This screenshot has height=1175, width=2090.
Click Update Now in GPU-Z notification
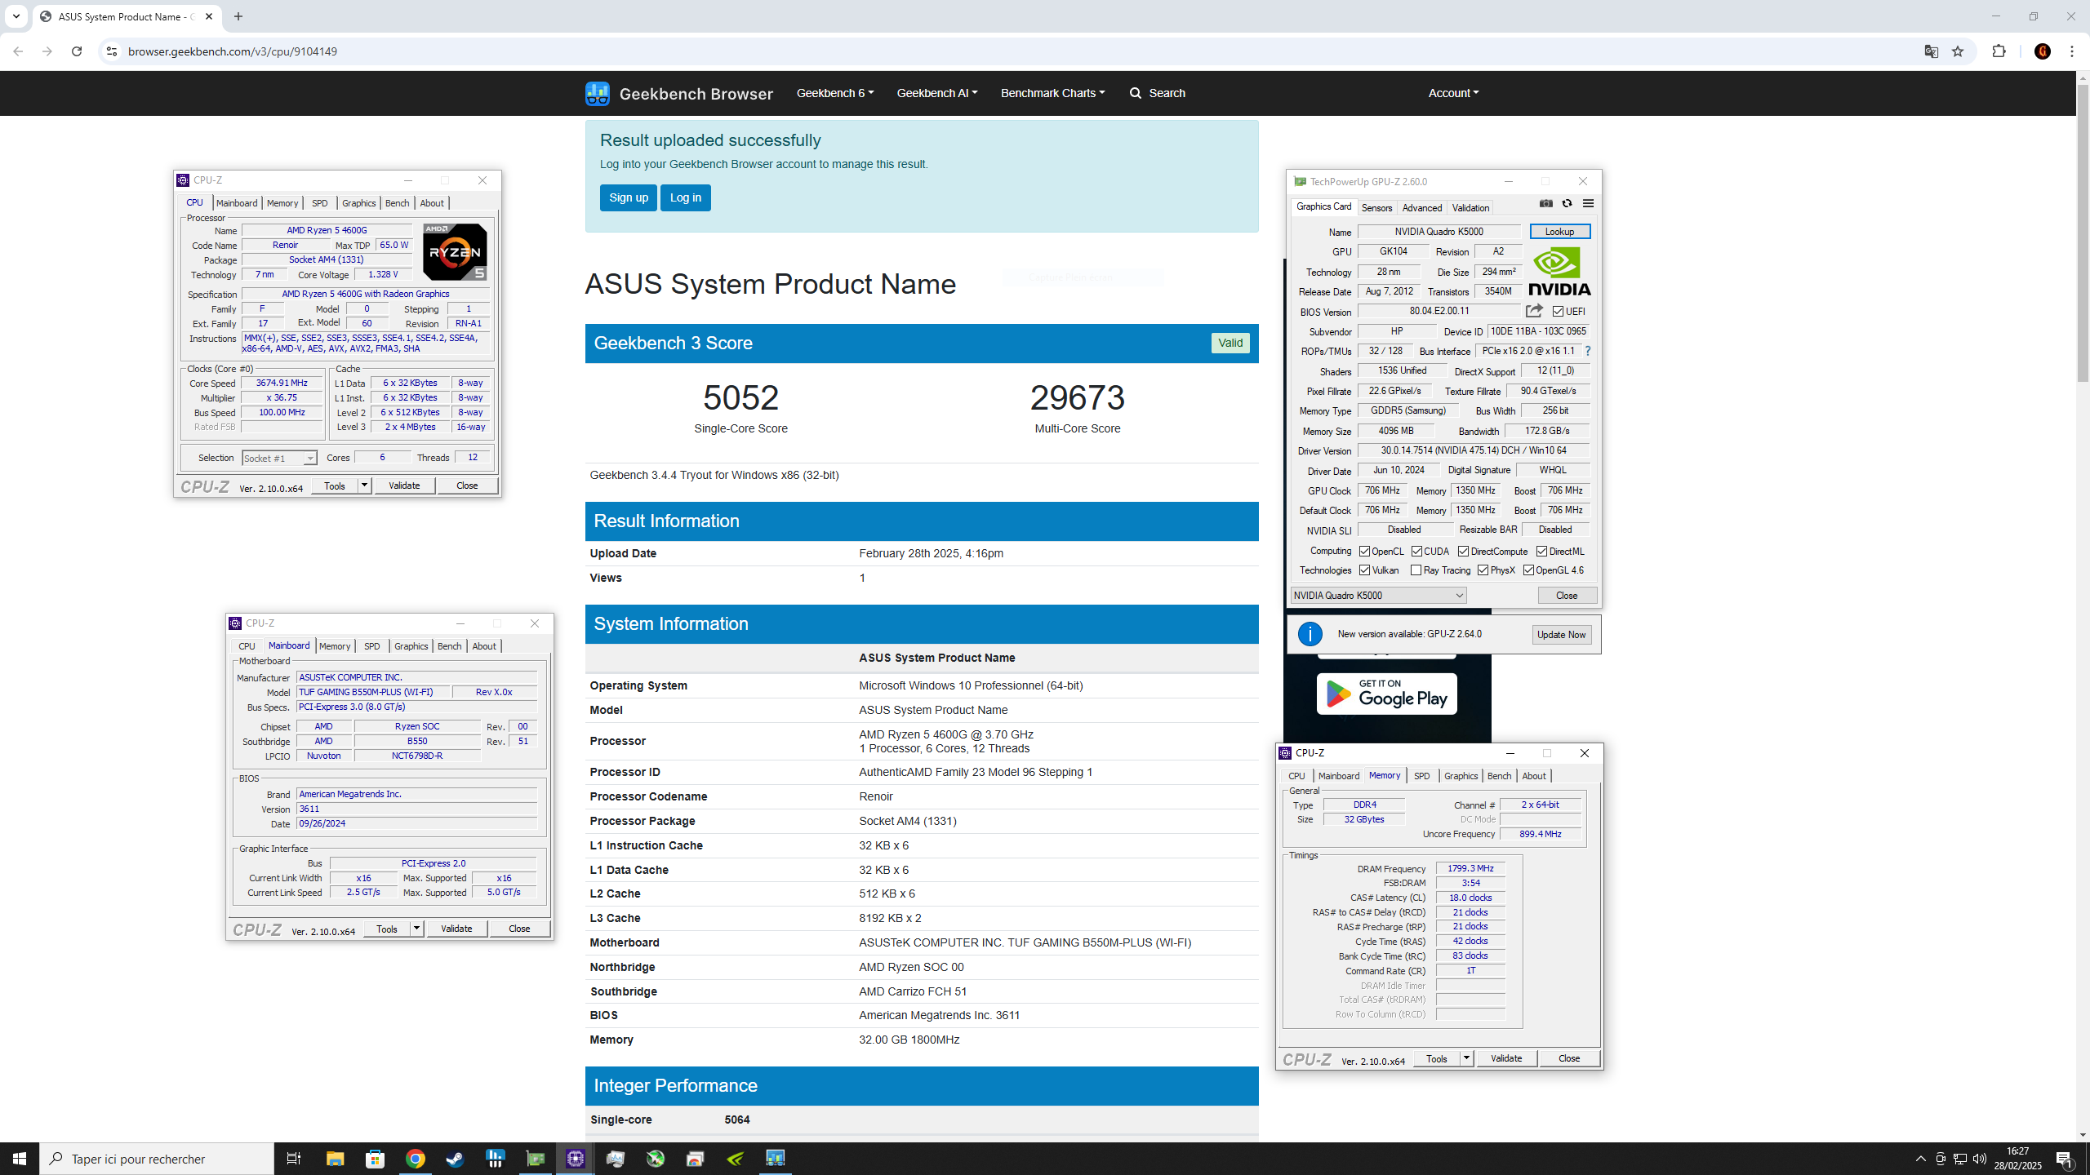click(1561, 635)
